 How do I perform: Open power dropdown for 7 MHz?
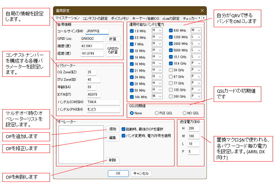[157, 43]
